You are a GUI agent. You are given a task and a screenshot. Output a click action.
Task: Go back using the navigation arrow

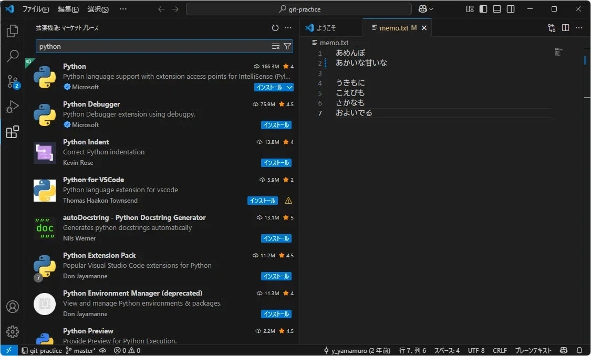(x=161, y=9)
